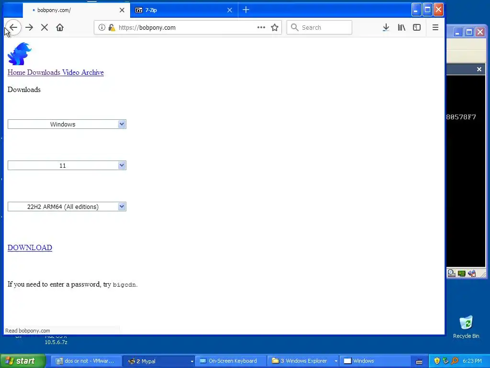Screen dimensions: 490x368
Task: Open the downloads arrow panel
Action: [x=386, y=27]
